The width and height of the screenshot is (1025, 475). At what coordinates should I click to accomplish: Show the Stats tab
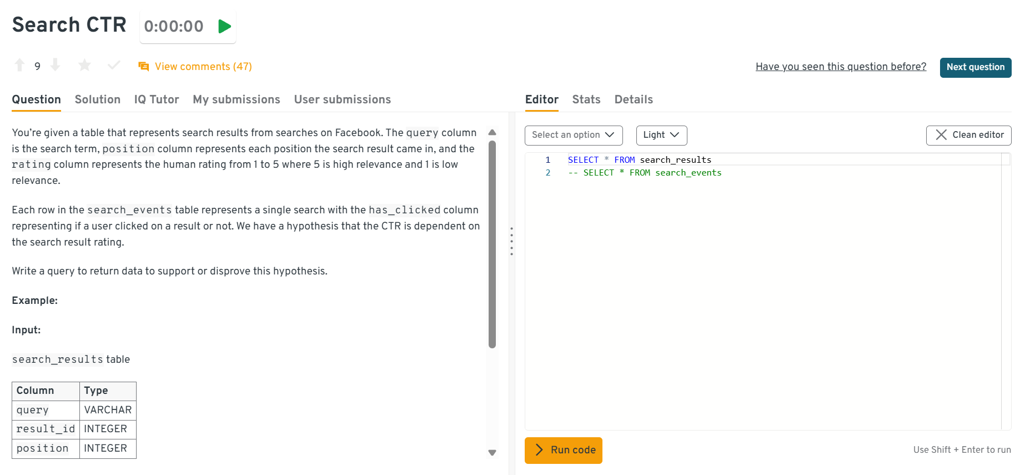[x=586, y=99]
